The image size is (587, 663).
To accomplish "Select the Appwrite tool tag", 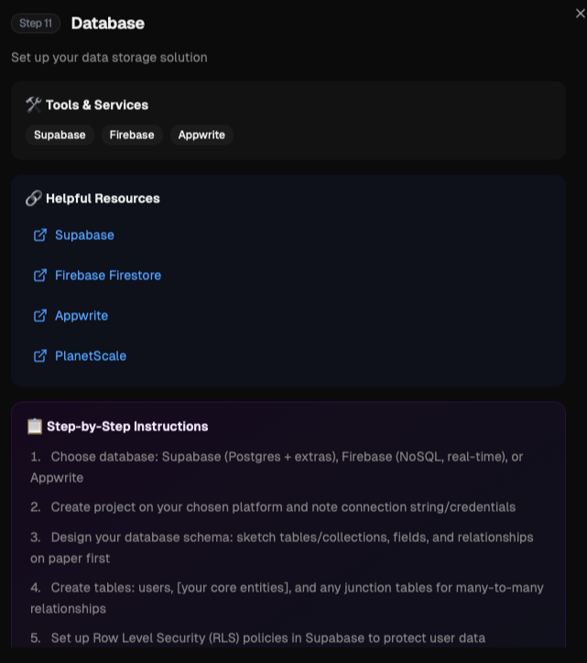I will pos(201,135).
